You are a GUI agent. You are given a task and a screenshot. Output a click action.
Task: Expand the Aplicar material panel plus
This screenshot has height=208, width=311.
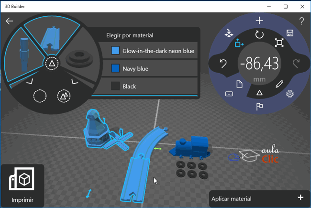pyautogui.click(x=300, y=197)
